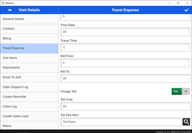Click Email To Self
Image resolution: width=192 pixels, height=133 pixels.
[x=29, y=77]
